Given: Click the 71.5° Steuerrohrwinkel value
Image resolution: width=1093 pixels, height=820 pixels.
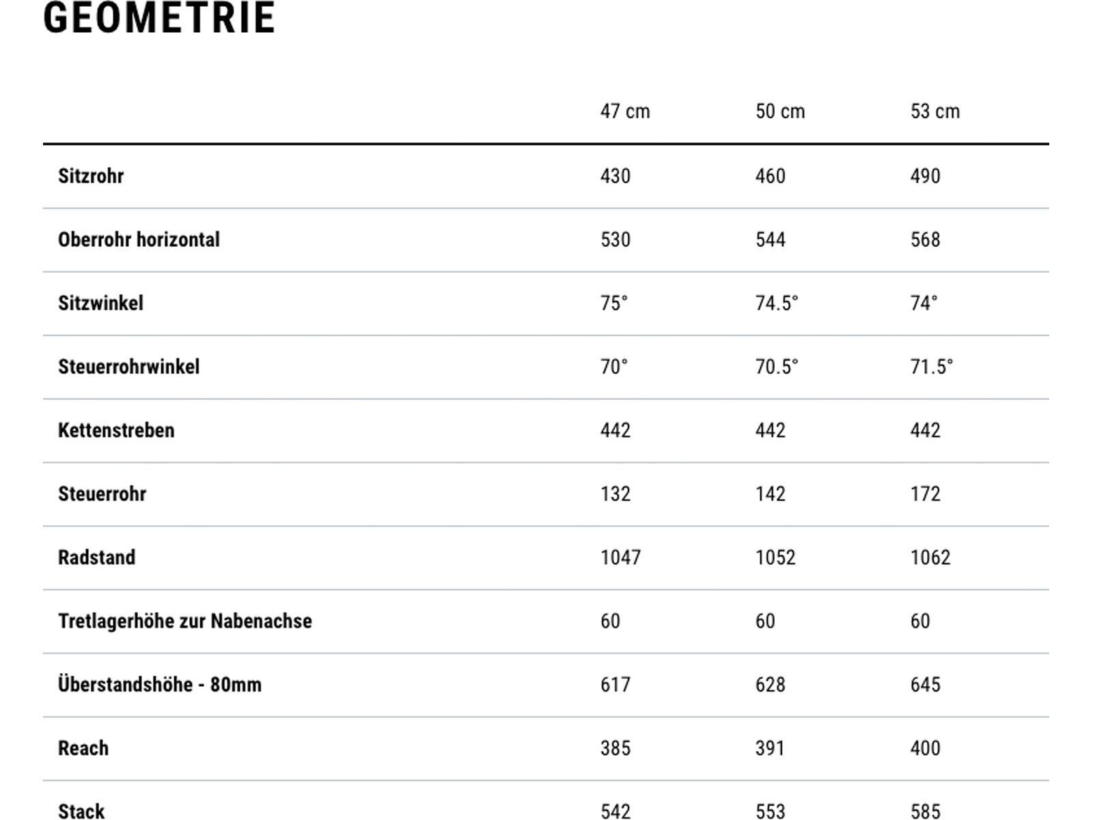Looking at the screenshot, I should pos(931,367).
